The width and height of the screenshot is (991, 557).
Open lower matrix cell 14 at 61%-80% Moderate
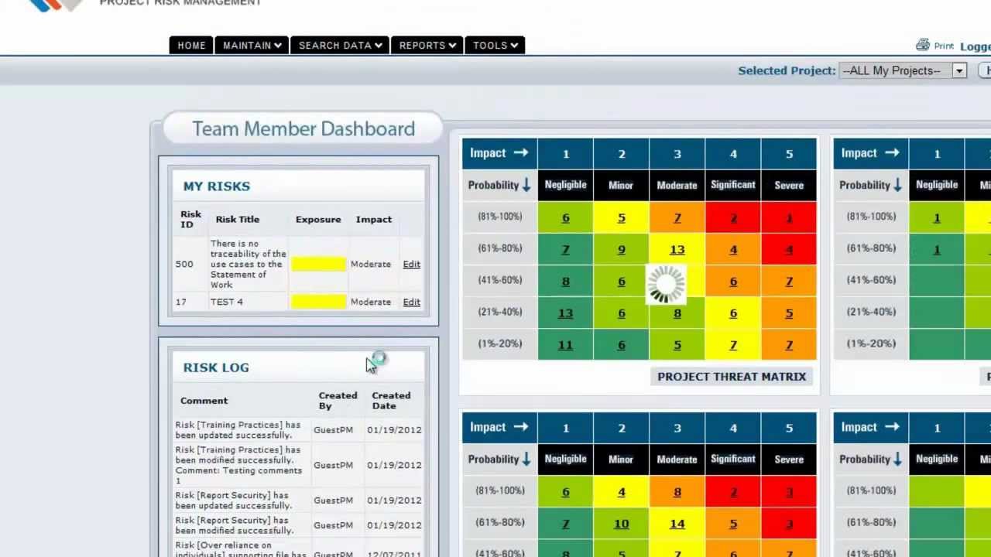pyautogui.click(x=677, y=524)
